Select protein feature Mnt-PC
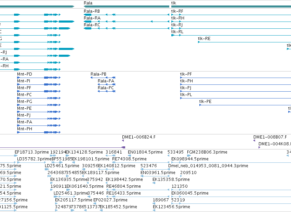 [24, 95]
